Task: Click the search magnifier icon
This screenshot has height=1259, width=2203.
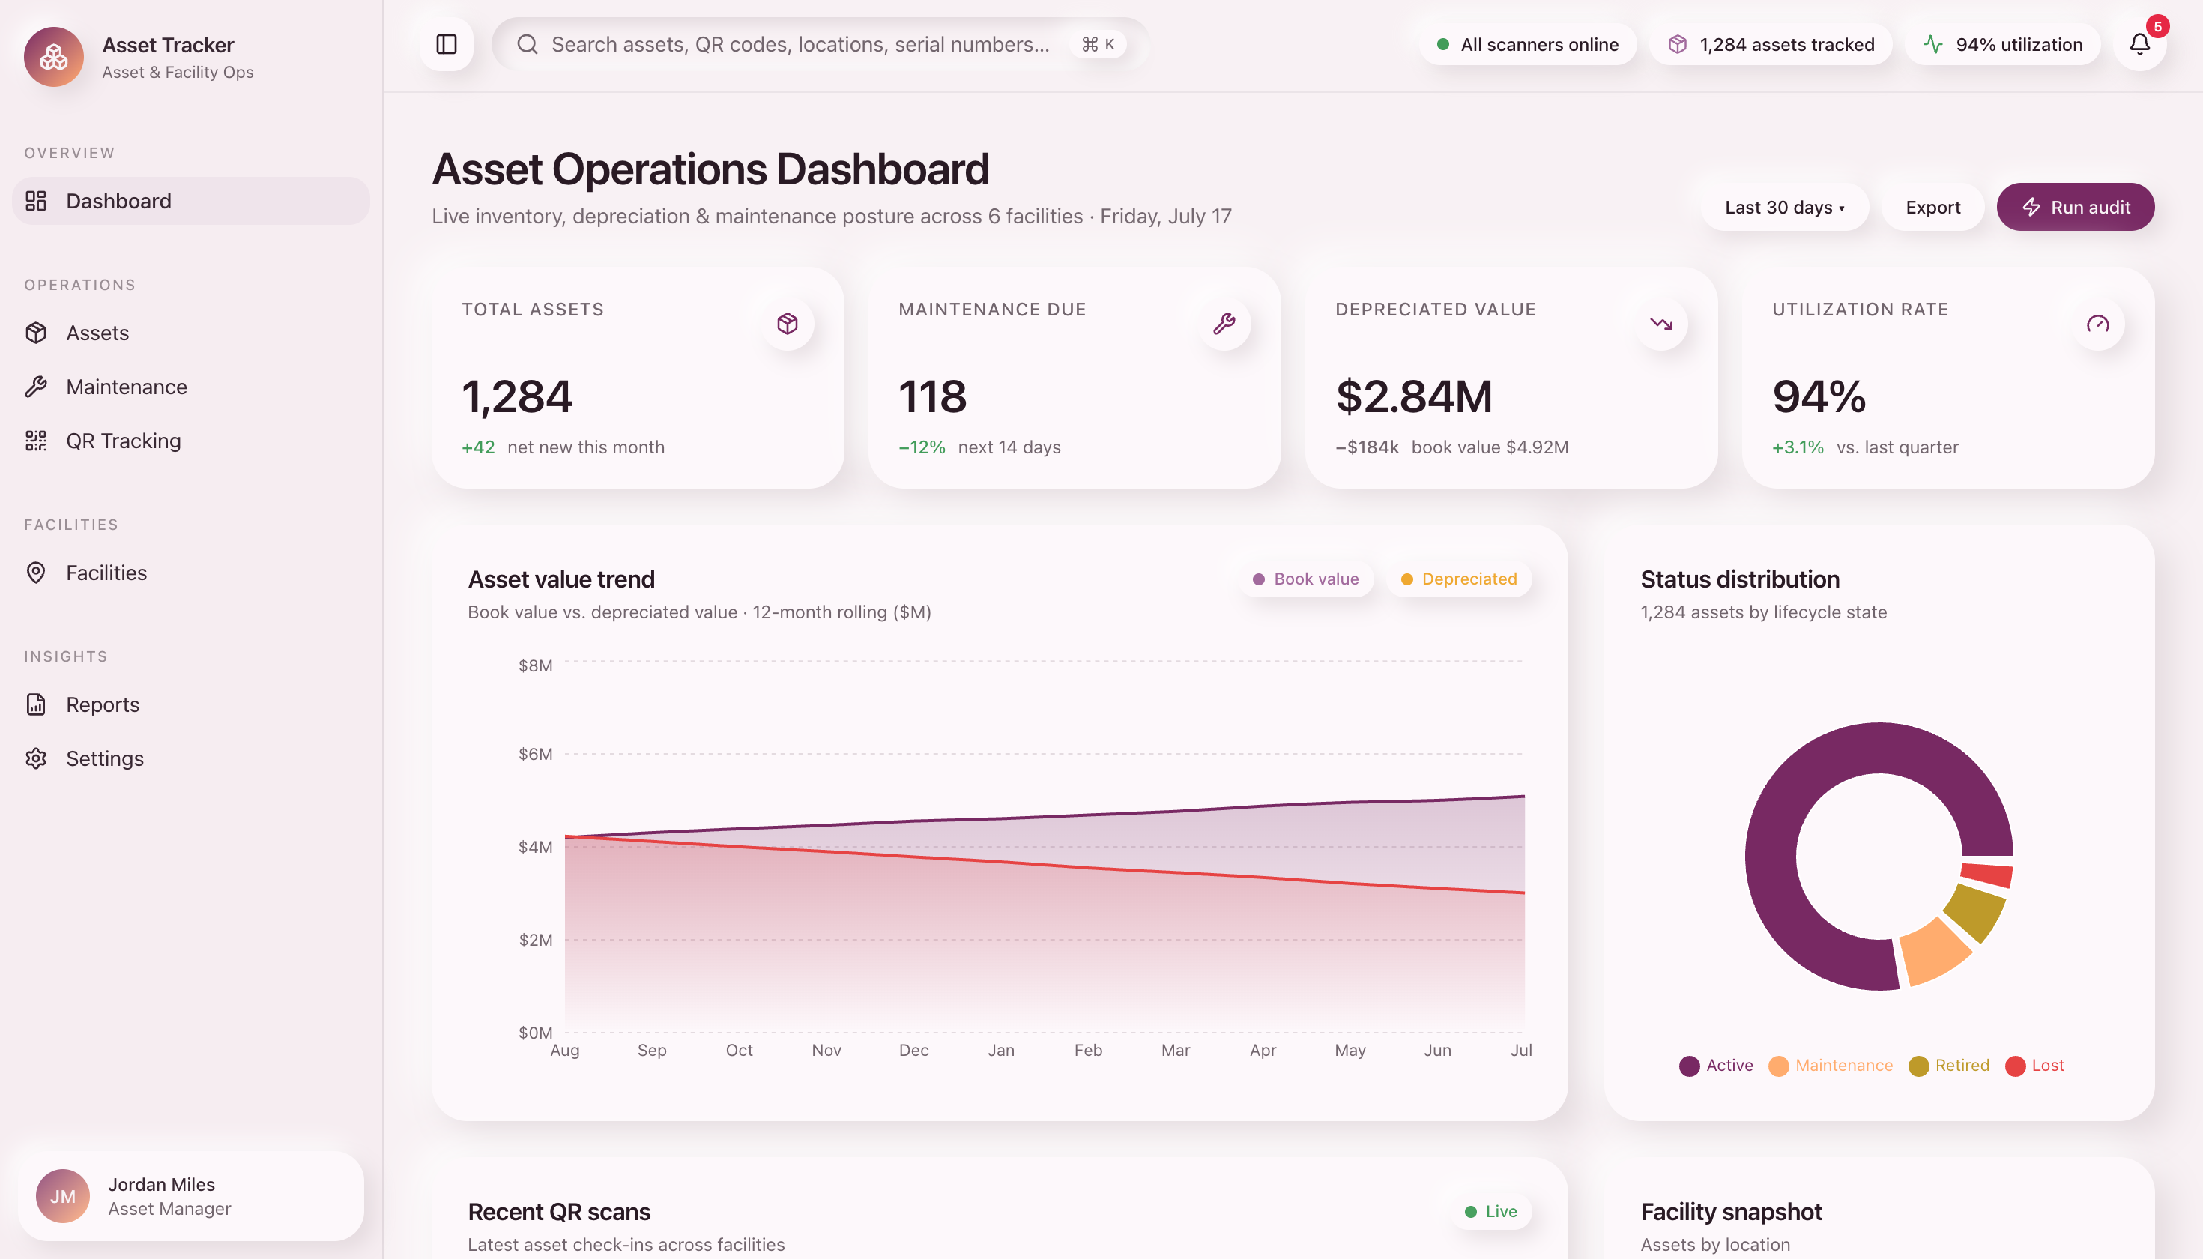Action: coord(527,44)
